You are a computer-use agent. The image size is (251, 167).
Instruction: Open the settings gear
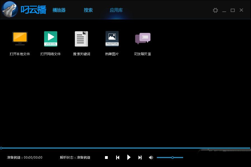click(x=215, y=10)
